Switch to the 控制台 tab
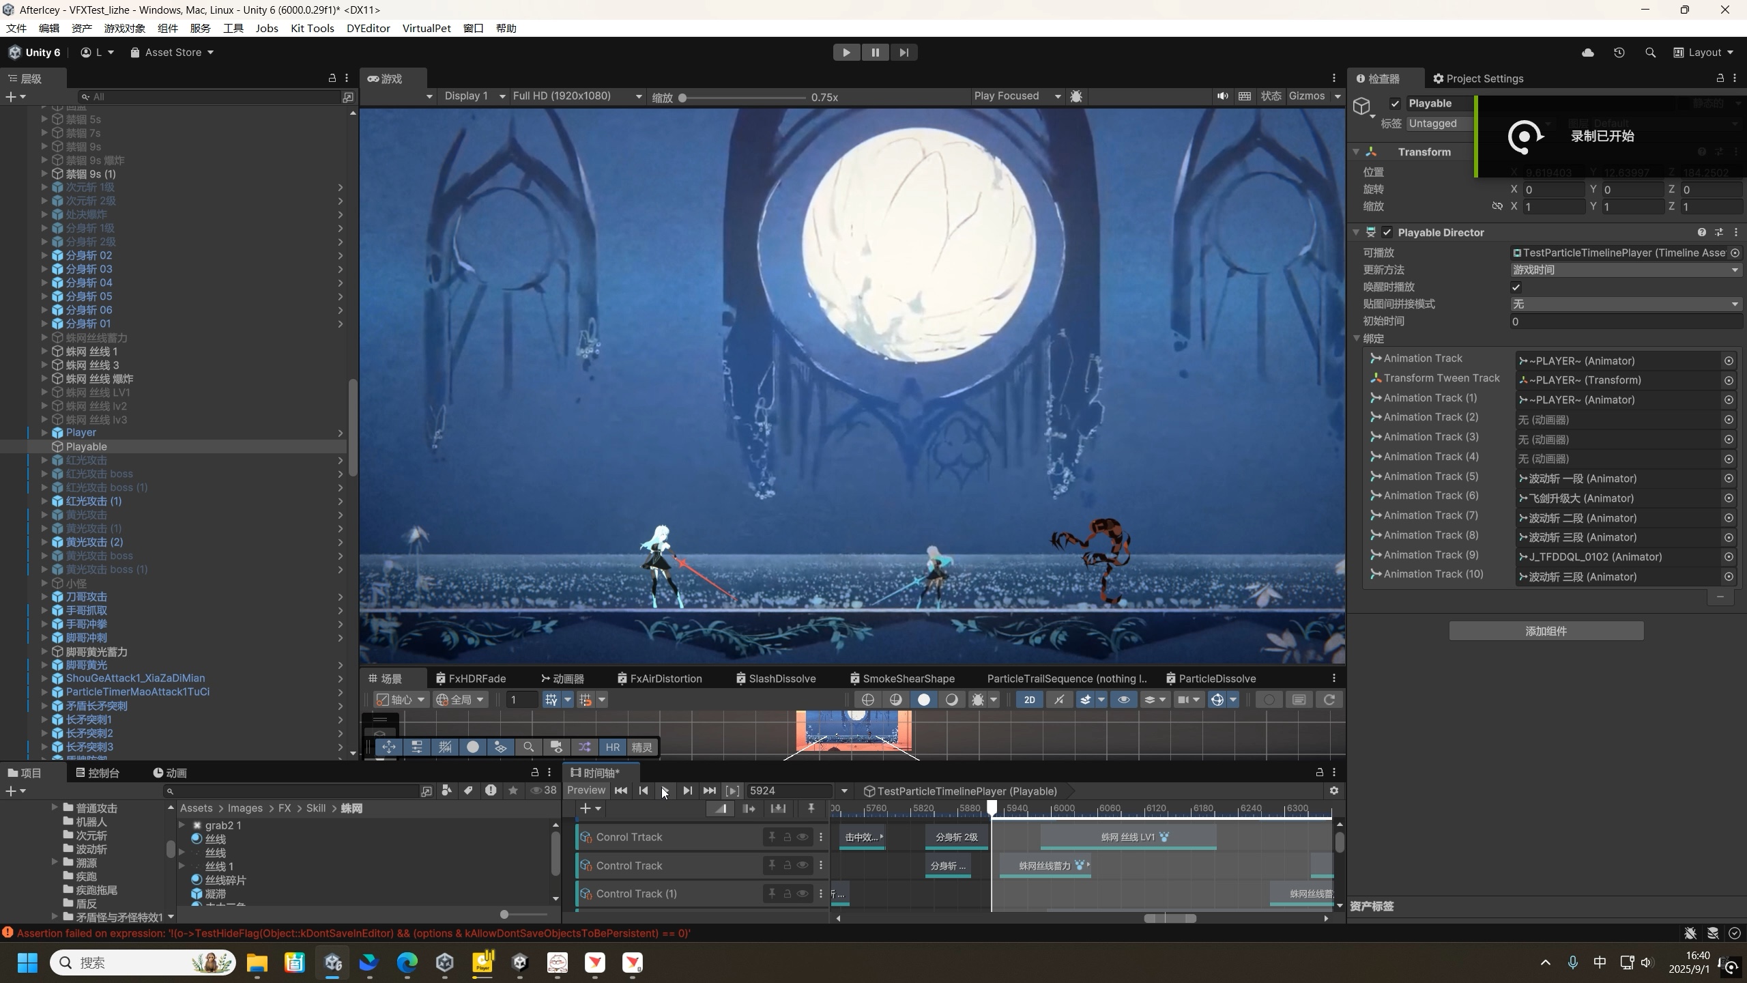Screen dimensions: 1747x983 (98, 773)
